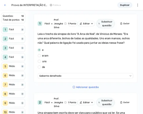This screenshot has width=143, height=114.
Task: Select the radio option 'e'
Action: (39, 50)
